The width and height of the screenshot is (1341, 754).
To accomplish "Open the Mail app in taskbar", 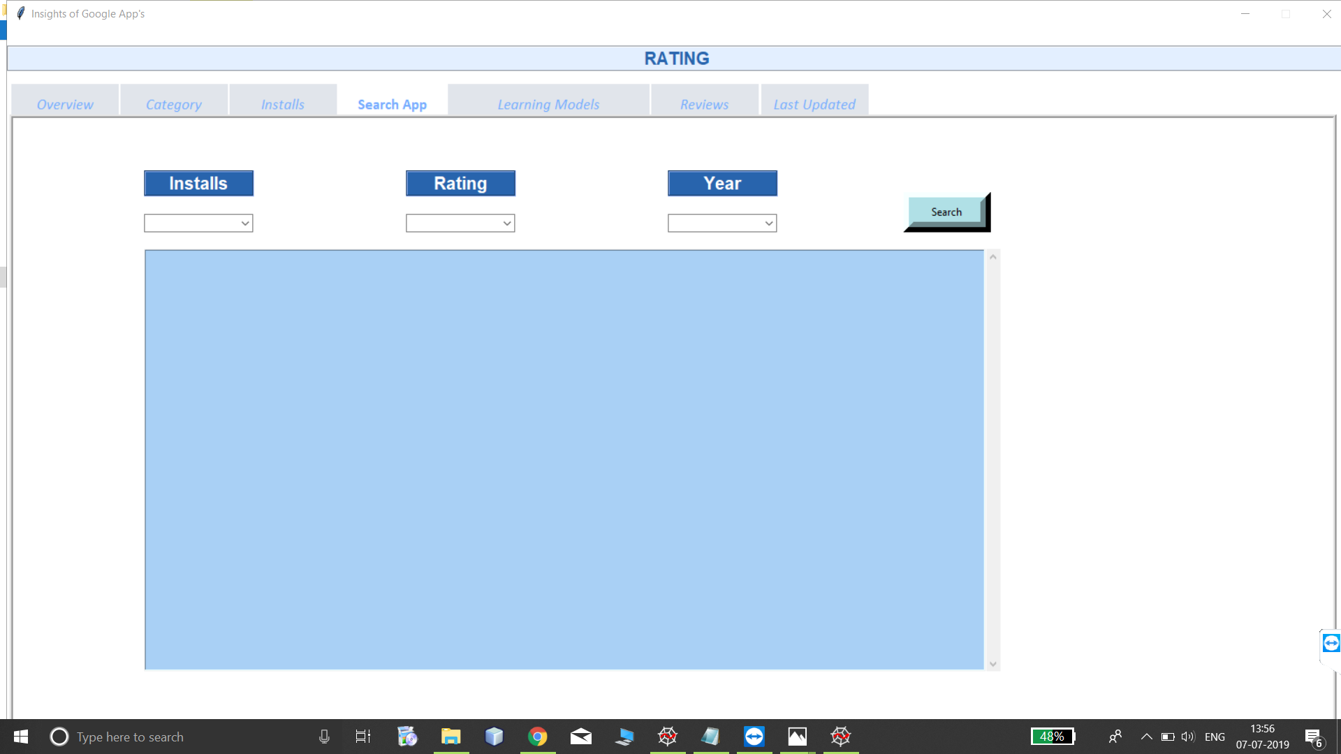I will (x=580, y=737).
